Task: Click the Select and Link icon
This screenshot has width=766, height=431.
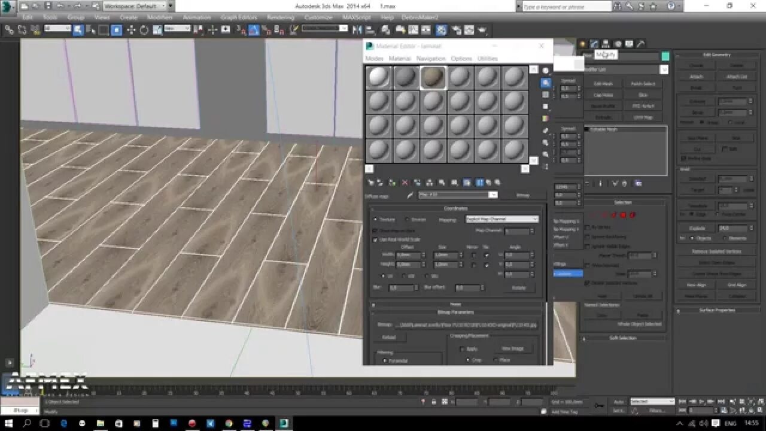Action: (10, 30)
